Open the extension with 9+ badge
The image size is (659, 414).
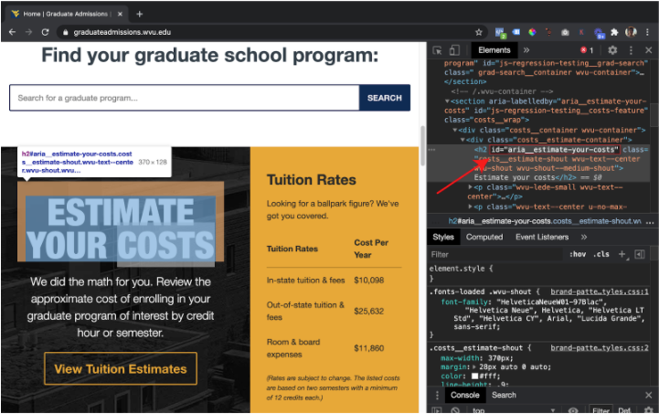599,33
